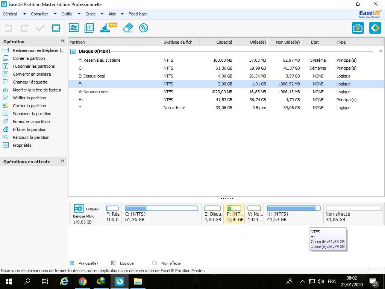The image size is (385, 289).
Task: Select the E: Disque local row
Action: coord(226,76)
